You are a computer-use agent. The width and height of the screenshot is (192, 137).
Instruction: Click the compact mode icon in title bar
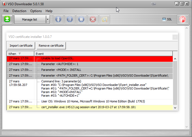point(154,4)
